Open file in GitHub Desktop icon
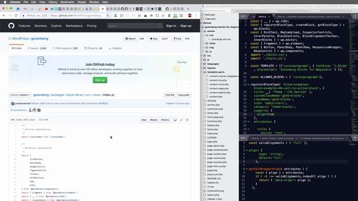Image resolution: width=358 pixels, height=201 pixels. click(x=175, y=120)
